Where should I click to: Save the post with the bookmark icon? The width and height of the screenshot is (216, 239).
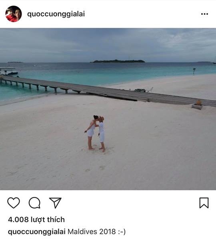click(x=204, y=203)
